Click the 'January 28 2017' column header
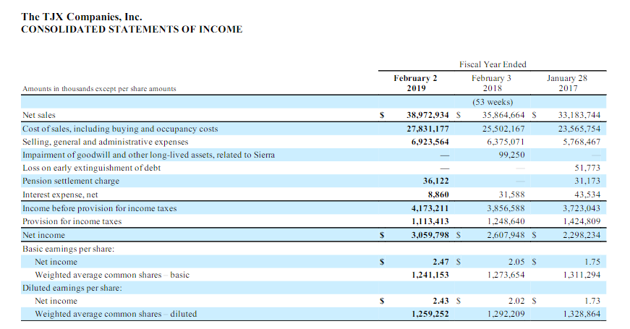630x329 pixels. [567, 83]
